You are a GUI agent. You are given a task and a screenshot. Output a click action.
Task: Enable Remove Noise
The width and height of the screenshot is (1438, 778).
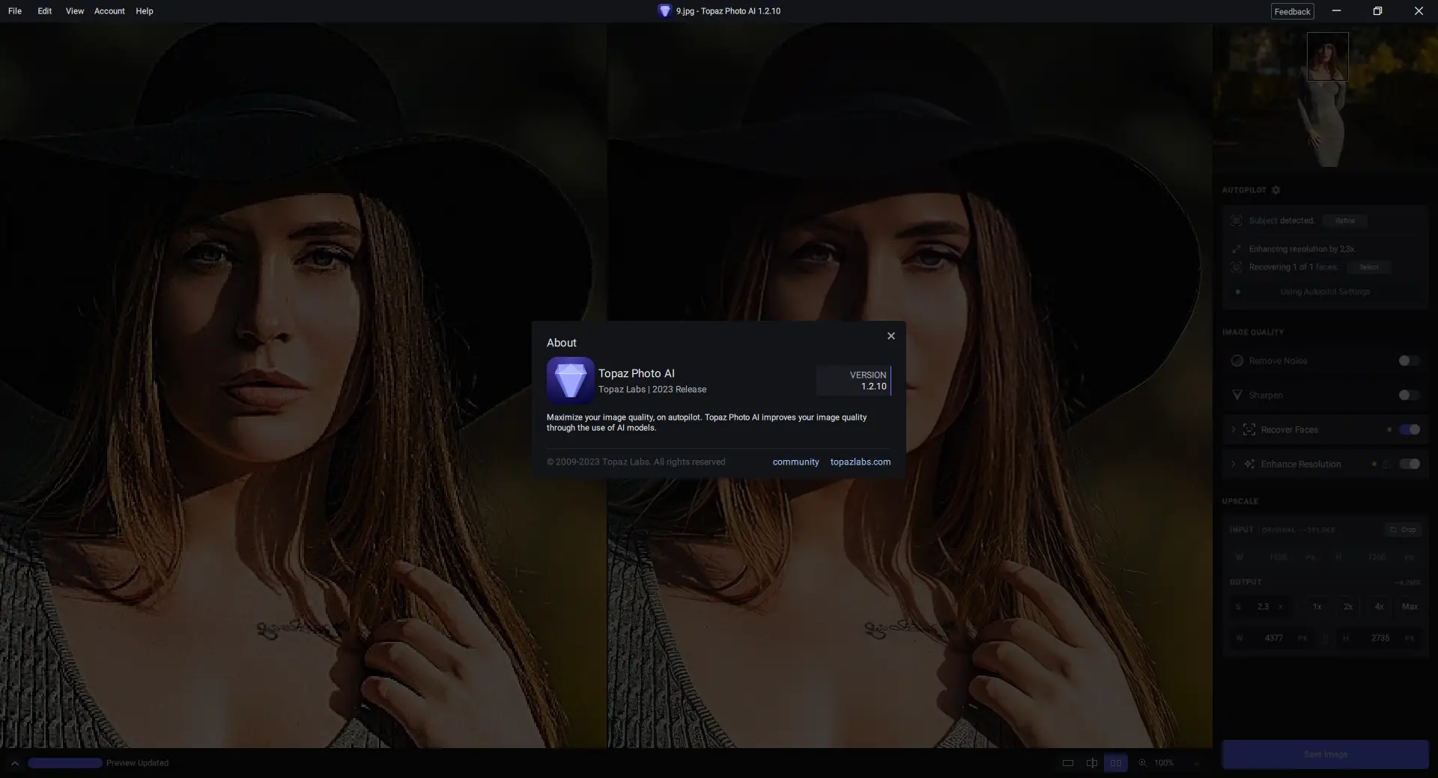1410,361
